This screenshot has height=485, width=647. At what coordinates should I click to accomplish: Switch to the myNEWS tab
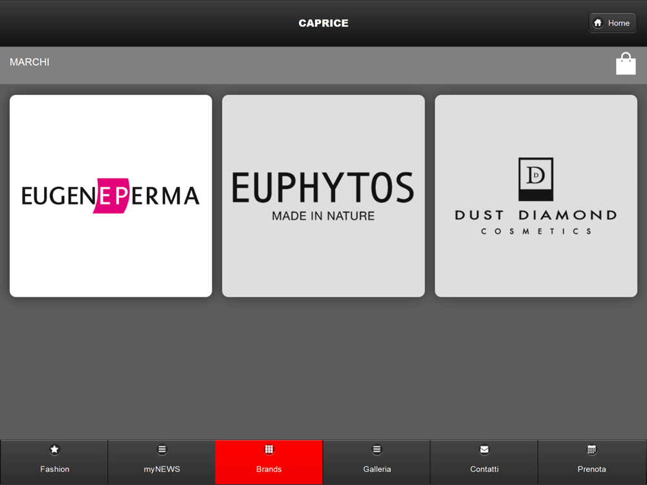162,462
